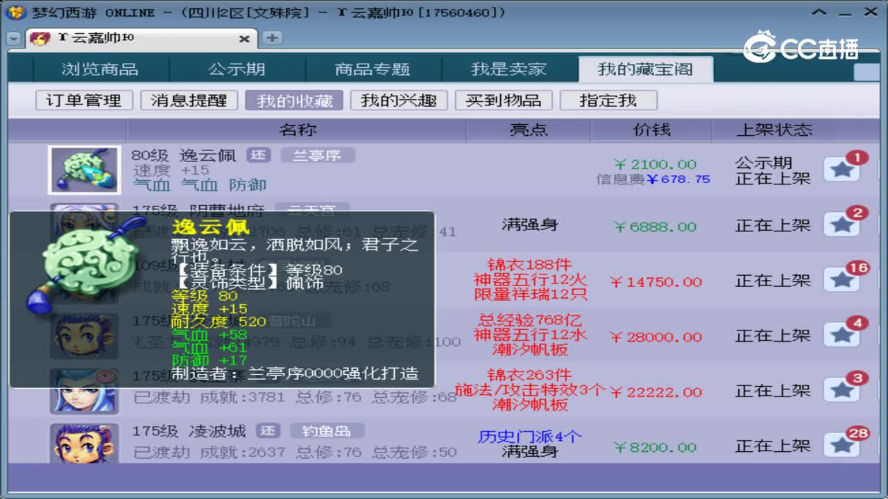Click the 还 tag beside 凌波城
888x499 pixels.
click(x=268, y=431)
